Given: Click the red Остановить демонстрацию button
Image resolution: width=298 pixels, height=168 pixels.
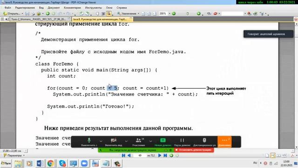Looking at the screenshot, I should coord(194,150).
